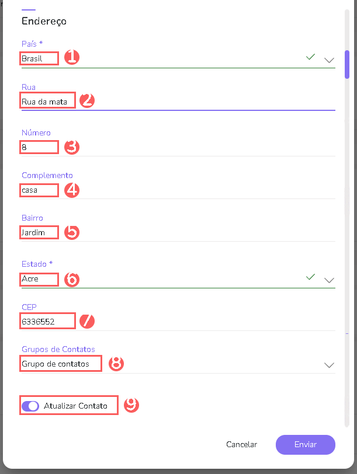
Task: Select the CEP input field
Action: [x=47, y=321]
